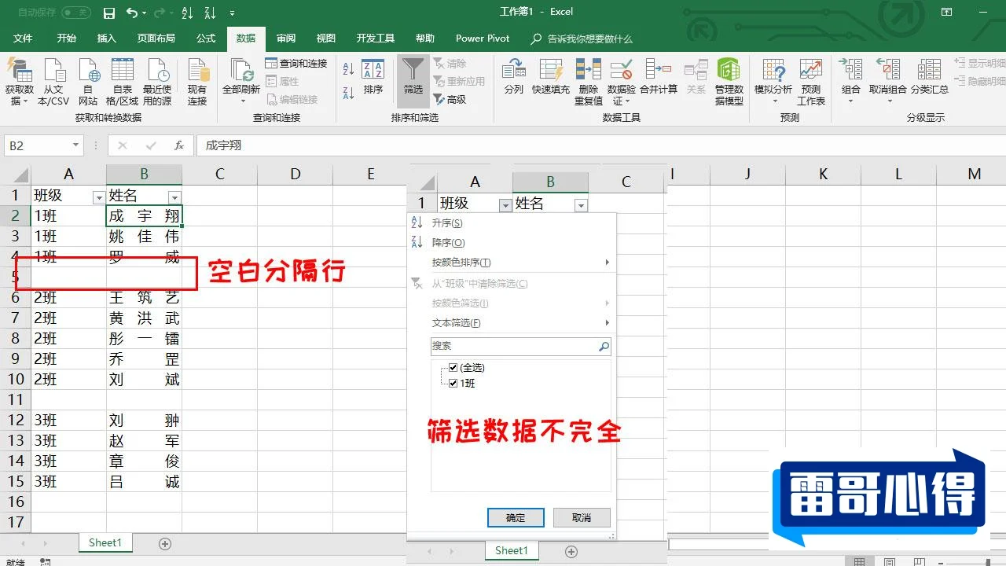Switch to the 审阅 (Review) tab
This screenshot has width=1006, height=566.
pyautogui.click(x=286, y=39)
